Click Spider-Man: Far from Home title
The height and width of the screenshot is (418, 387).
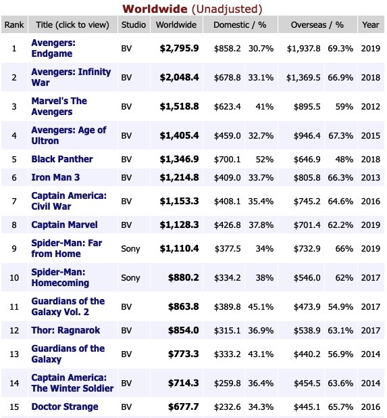click(67, 248)
